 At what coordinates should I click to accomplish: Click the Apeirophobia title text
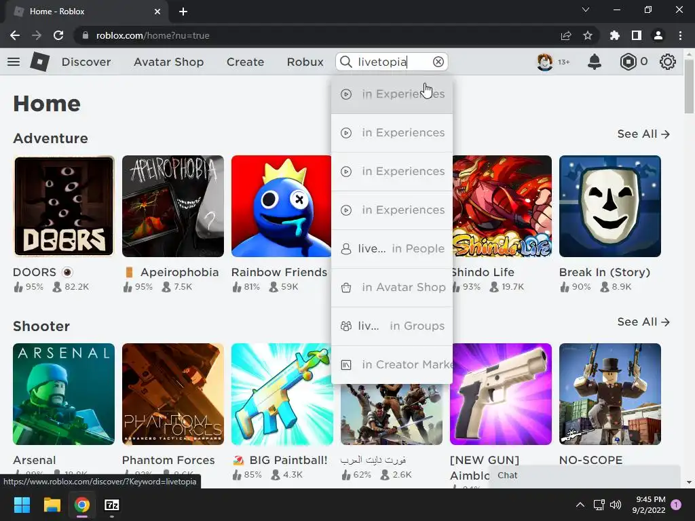tap(179, 272)
